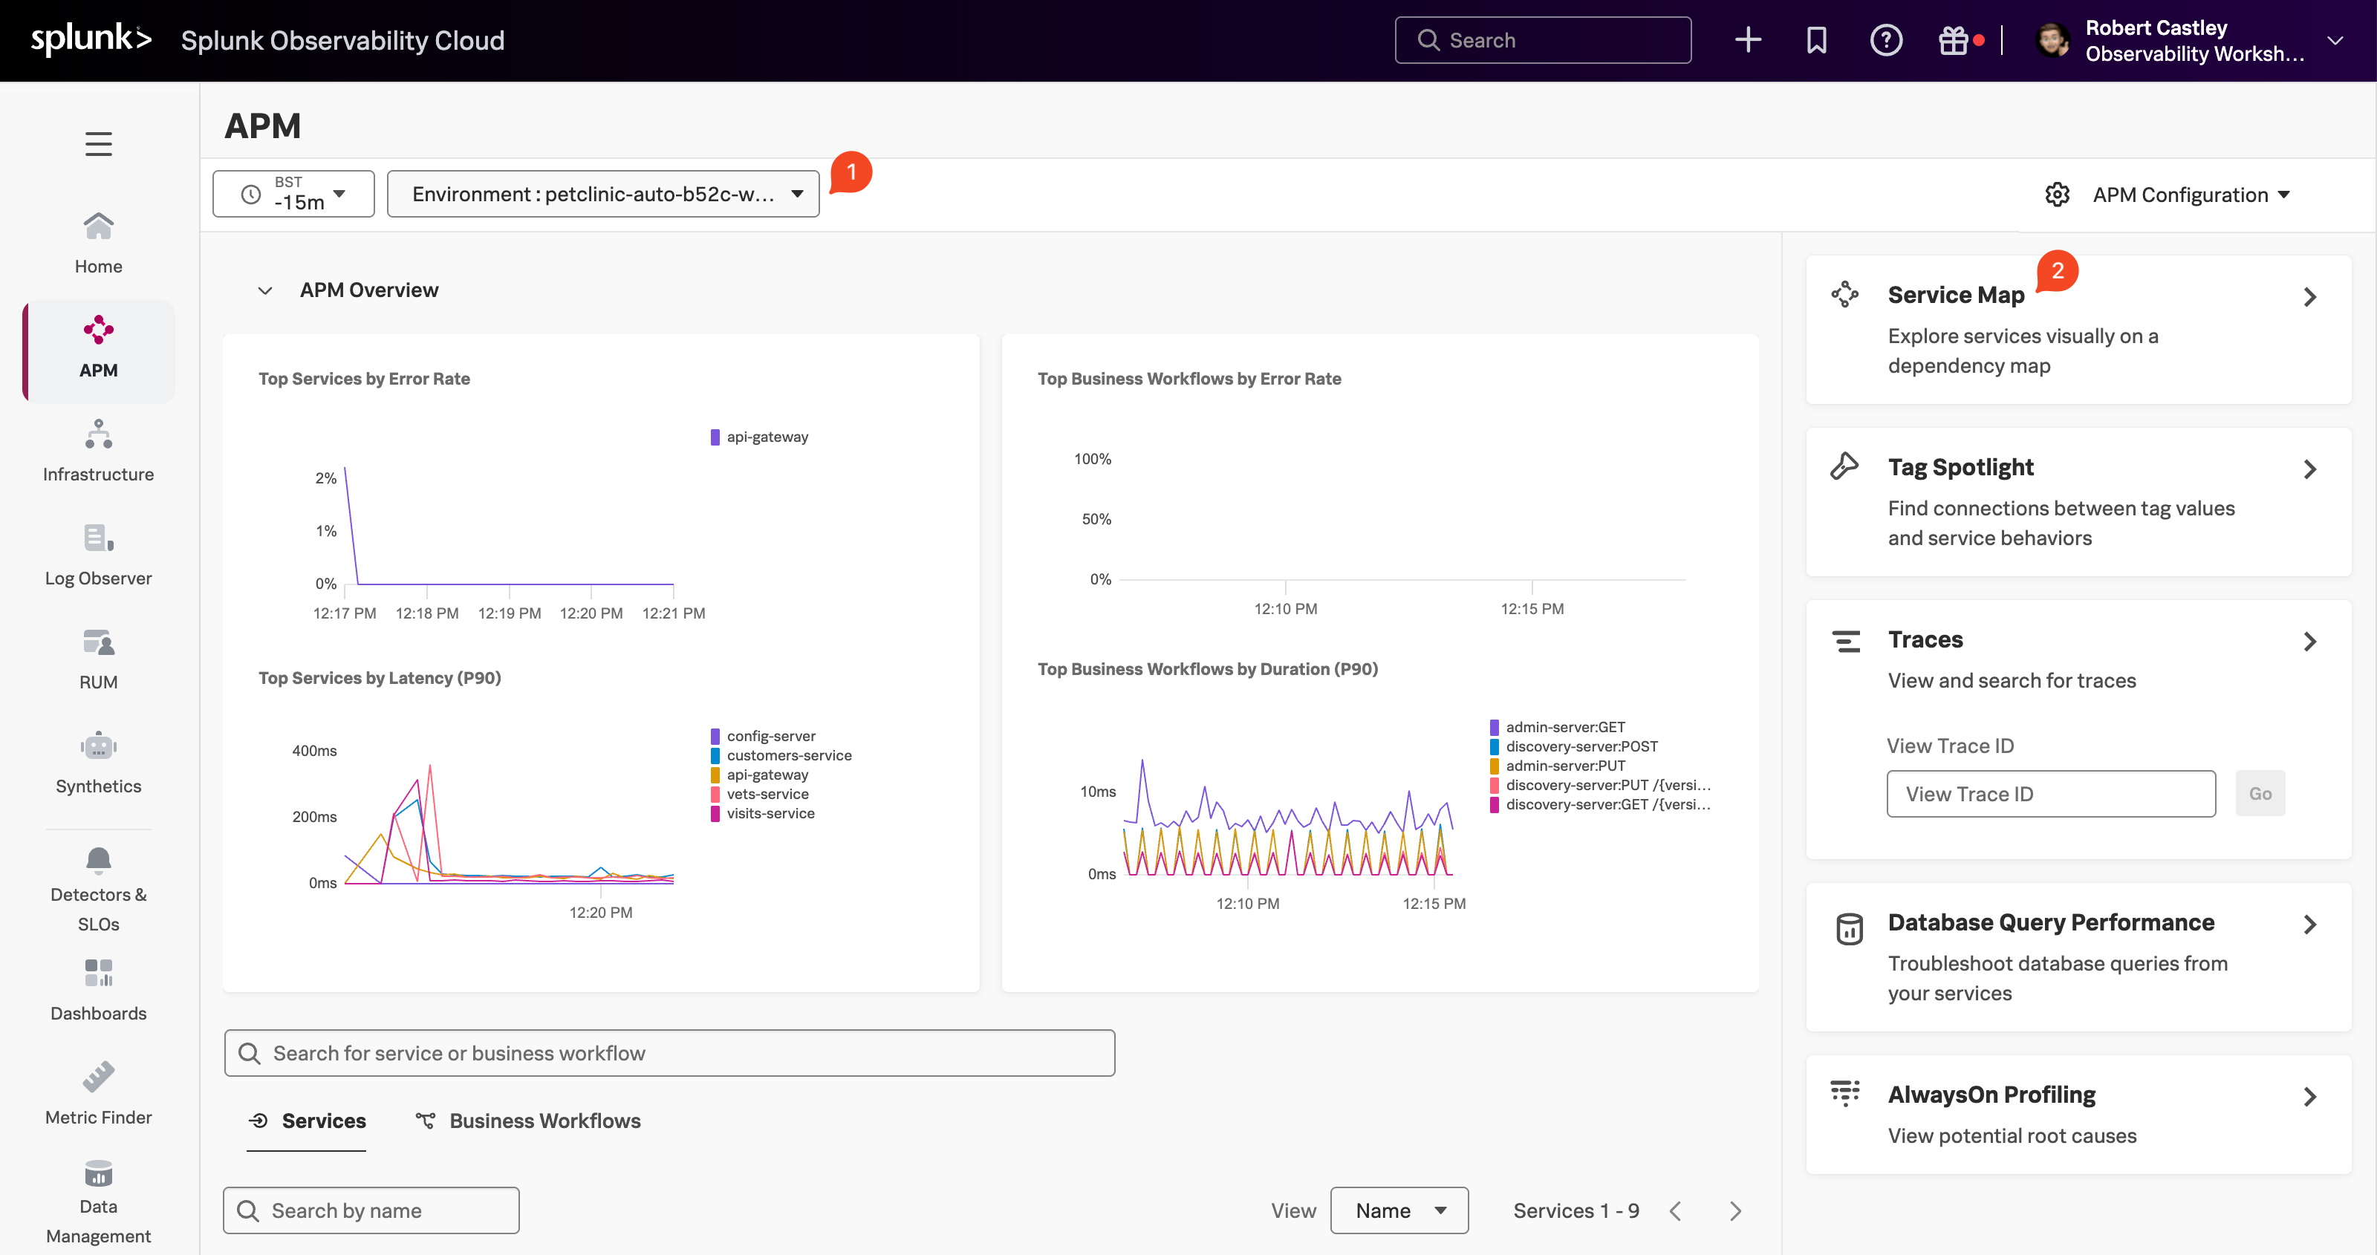Open the help question mark icon
Image resolution: width=2377 pixels, height=1255 pixels.
1885,41
